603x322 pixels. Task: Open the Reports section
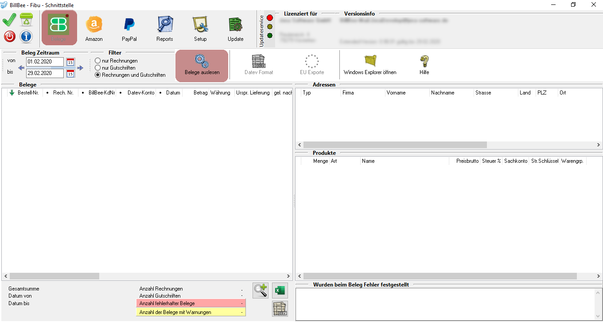(165, 28)
